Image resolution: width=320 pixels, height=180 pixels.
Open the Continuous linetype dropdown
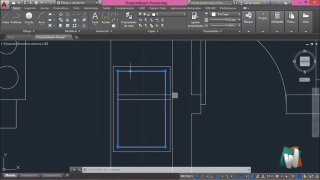coord(225,25)
